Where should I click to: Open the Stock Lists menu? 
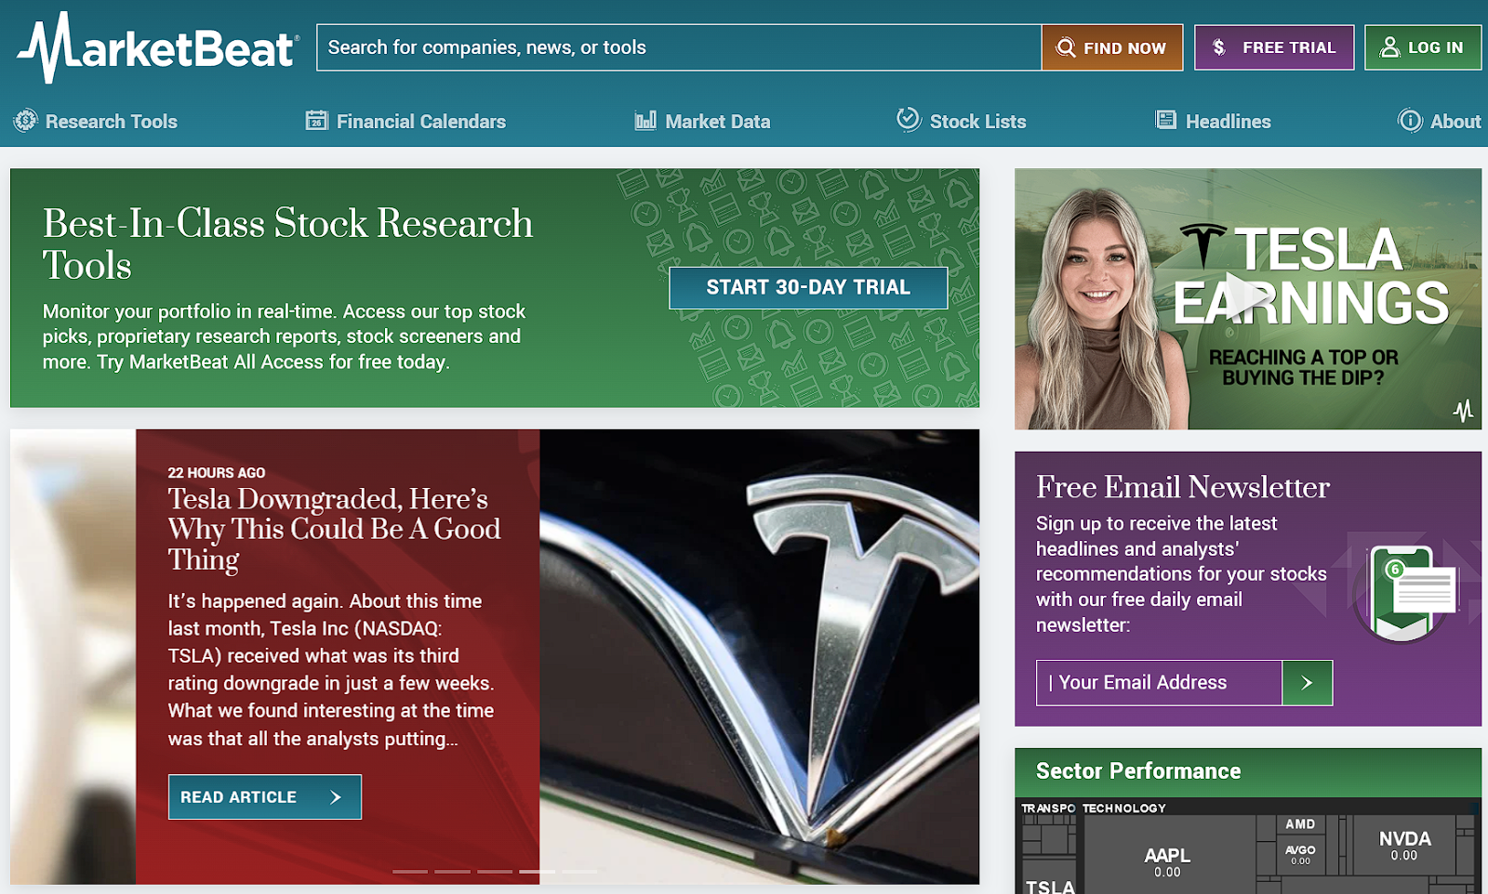pyautogui.click(x=962, y=121)
